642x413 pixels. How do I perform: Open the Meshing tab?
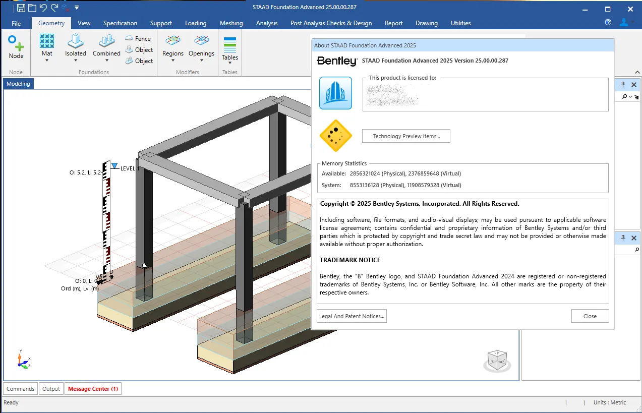[231, 23]
